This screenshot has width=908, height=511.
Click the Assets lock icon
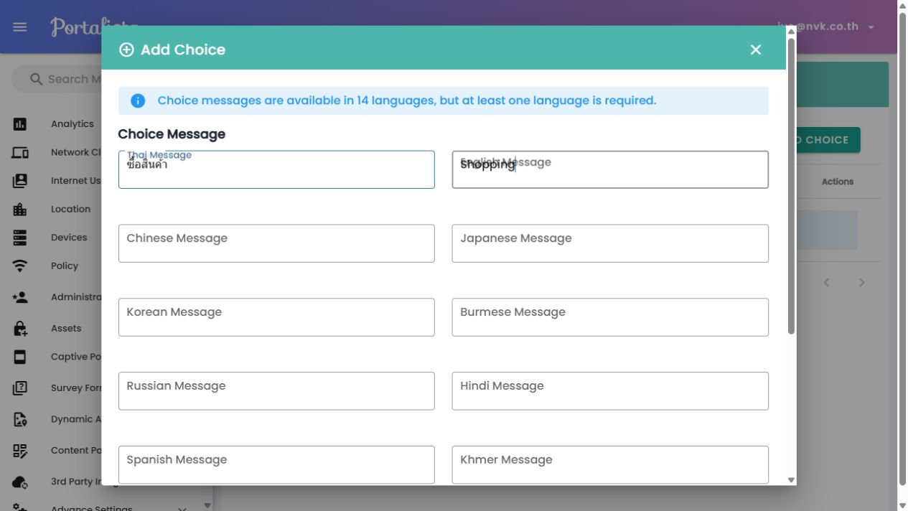tap(20, 328)
